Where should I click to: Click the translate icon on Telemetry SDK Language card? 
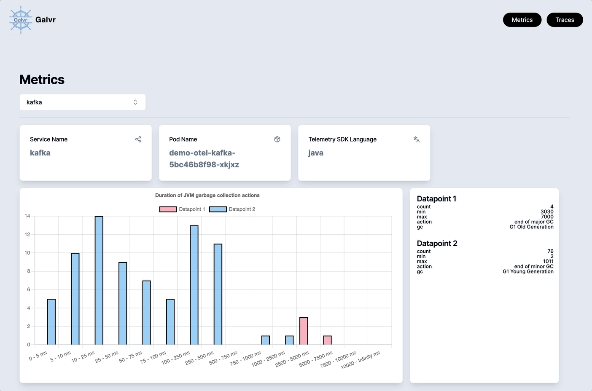click(417, 139)
